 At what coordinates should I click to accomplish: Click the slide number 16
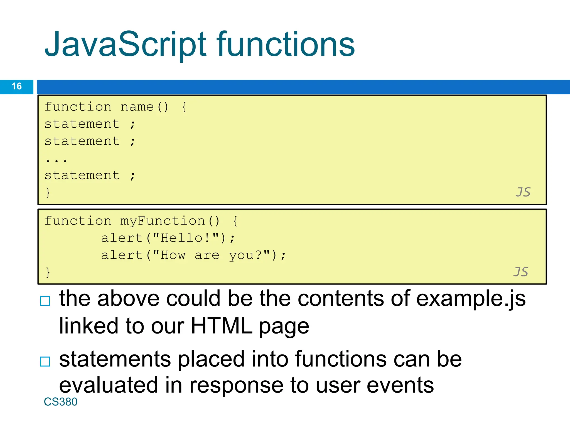[x=17, y=86]
